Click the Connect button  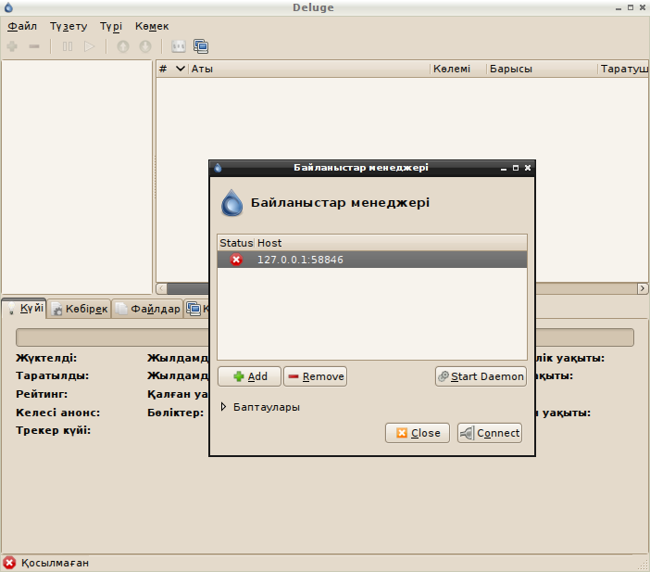pyautogui.click(x=490, y=433)
